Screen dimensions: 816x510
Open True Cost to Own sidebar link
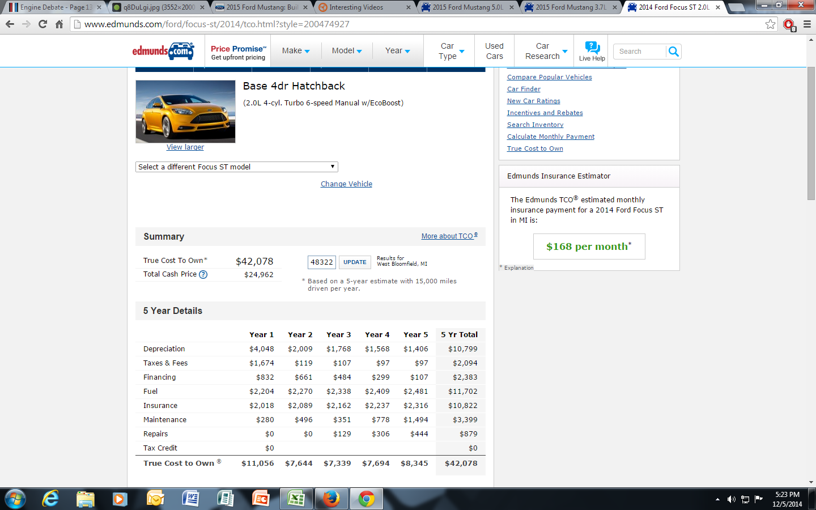pyautogui.click(x=535, y=148)
